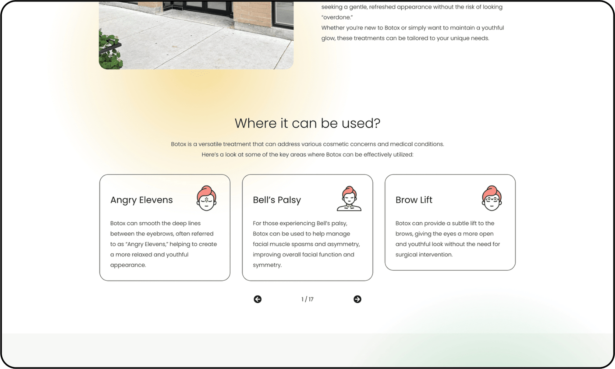Image resolution: width=615 pixels, height=369 pixels.
Task: Click the 'Botox is a versatile treatment' line
Action: (307, 144)
